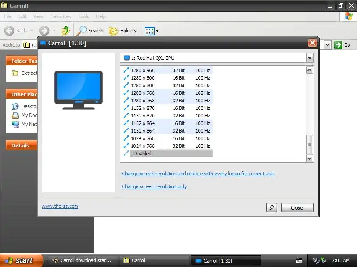357x267 pixels.
Task: Select the - Disabled - entry
Action: coord(168,153)
